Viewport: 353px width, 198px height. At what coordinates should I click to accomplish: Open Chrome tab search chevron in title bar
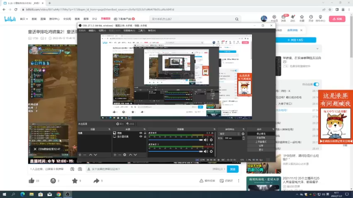(323, 3)
